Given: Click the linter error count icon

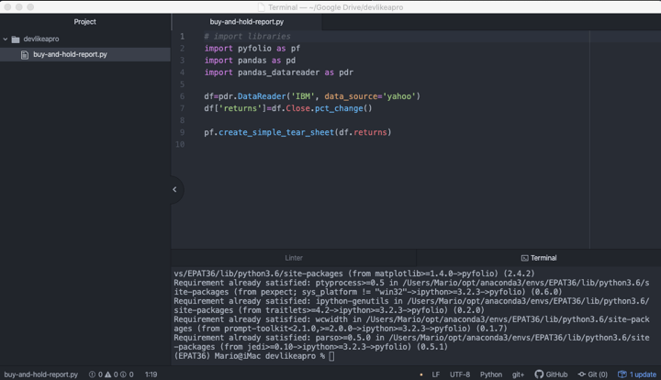Looking at the screenshot, I should [x=92, y=374].
